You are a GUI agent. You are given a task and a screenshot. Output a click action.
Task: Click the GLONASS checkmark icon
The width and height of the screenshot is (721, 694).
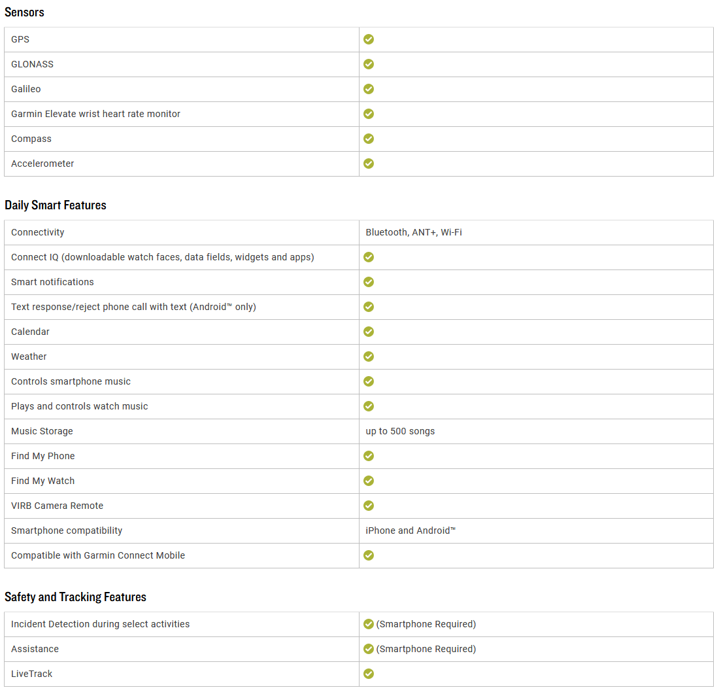368,65
